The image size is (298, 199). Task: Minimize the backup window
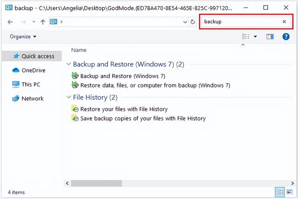246,8
